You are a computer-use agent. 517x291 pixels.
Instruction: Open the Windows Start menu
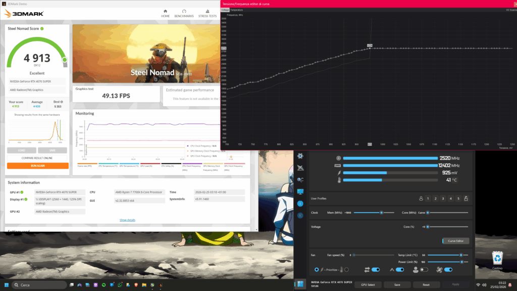[6, 285]
